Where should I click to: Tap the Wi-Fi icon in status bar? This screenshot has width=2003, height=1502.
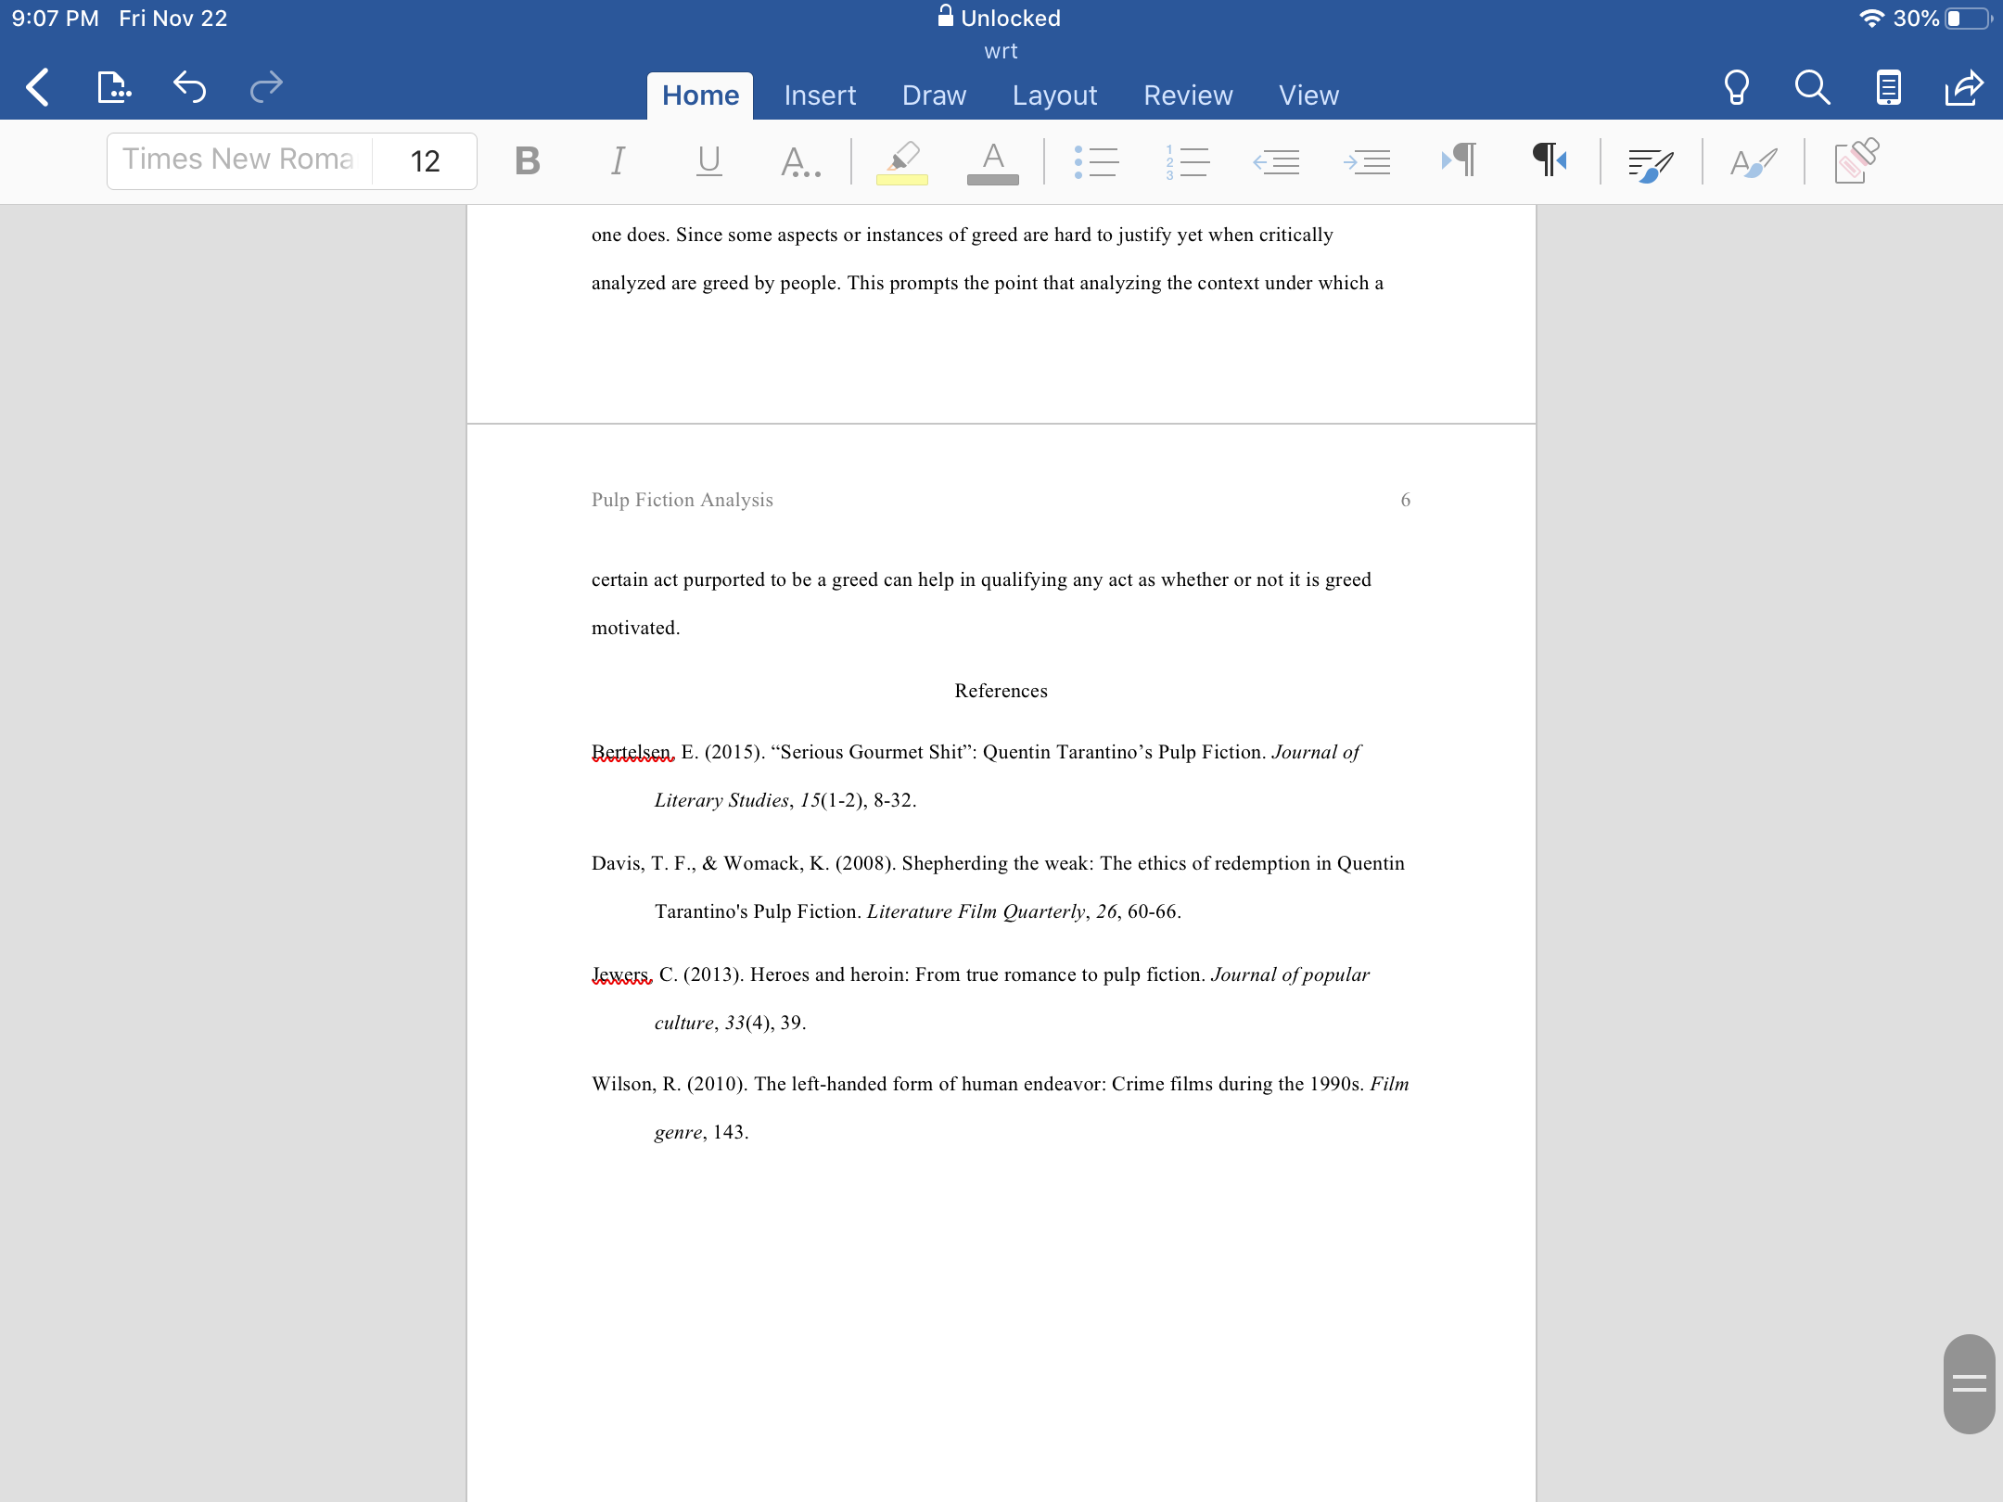[x=1871, y=19]
